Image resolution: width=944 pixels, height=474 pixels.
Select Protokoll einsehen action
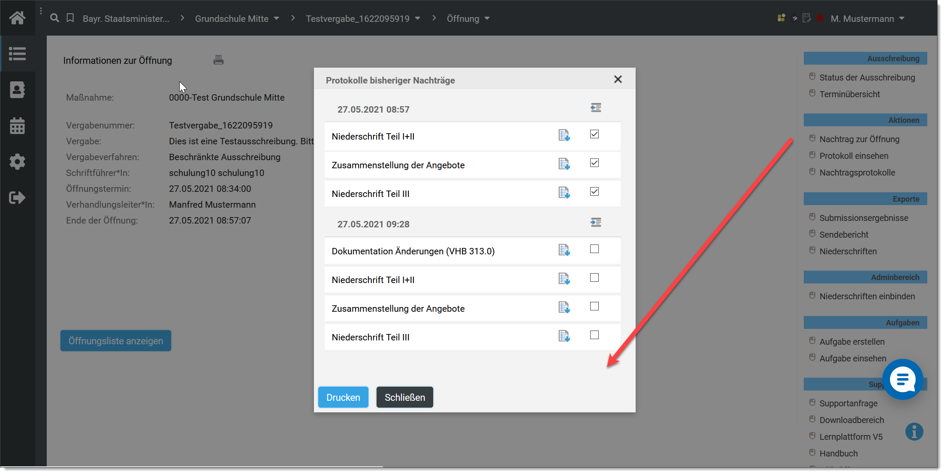click(854, 156)
